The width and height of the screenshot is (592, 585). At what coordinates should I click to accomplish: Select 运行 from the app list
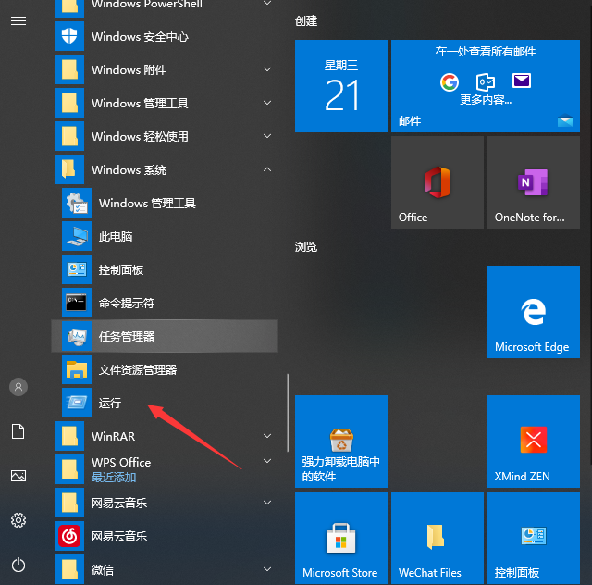[110, 404]
